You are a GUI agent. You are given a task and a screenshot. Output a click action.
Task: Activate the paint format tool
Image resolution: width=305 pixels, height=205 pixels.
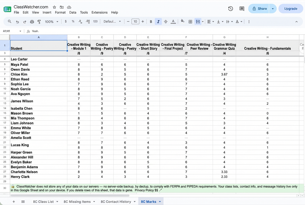point(39,22)
